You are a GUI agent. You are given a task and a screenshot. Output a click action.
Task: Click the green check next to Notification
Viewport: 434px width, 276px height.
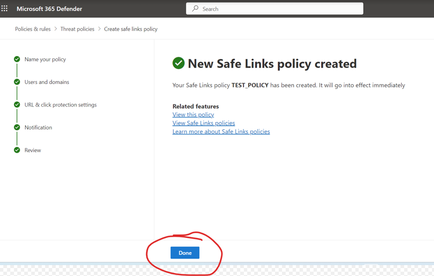coord(17,127)
